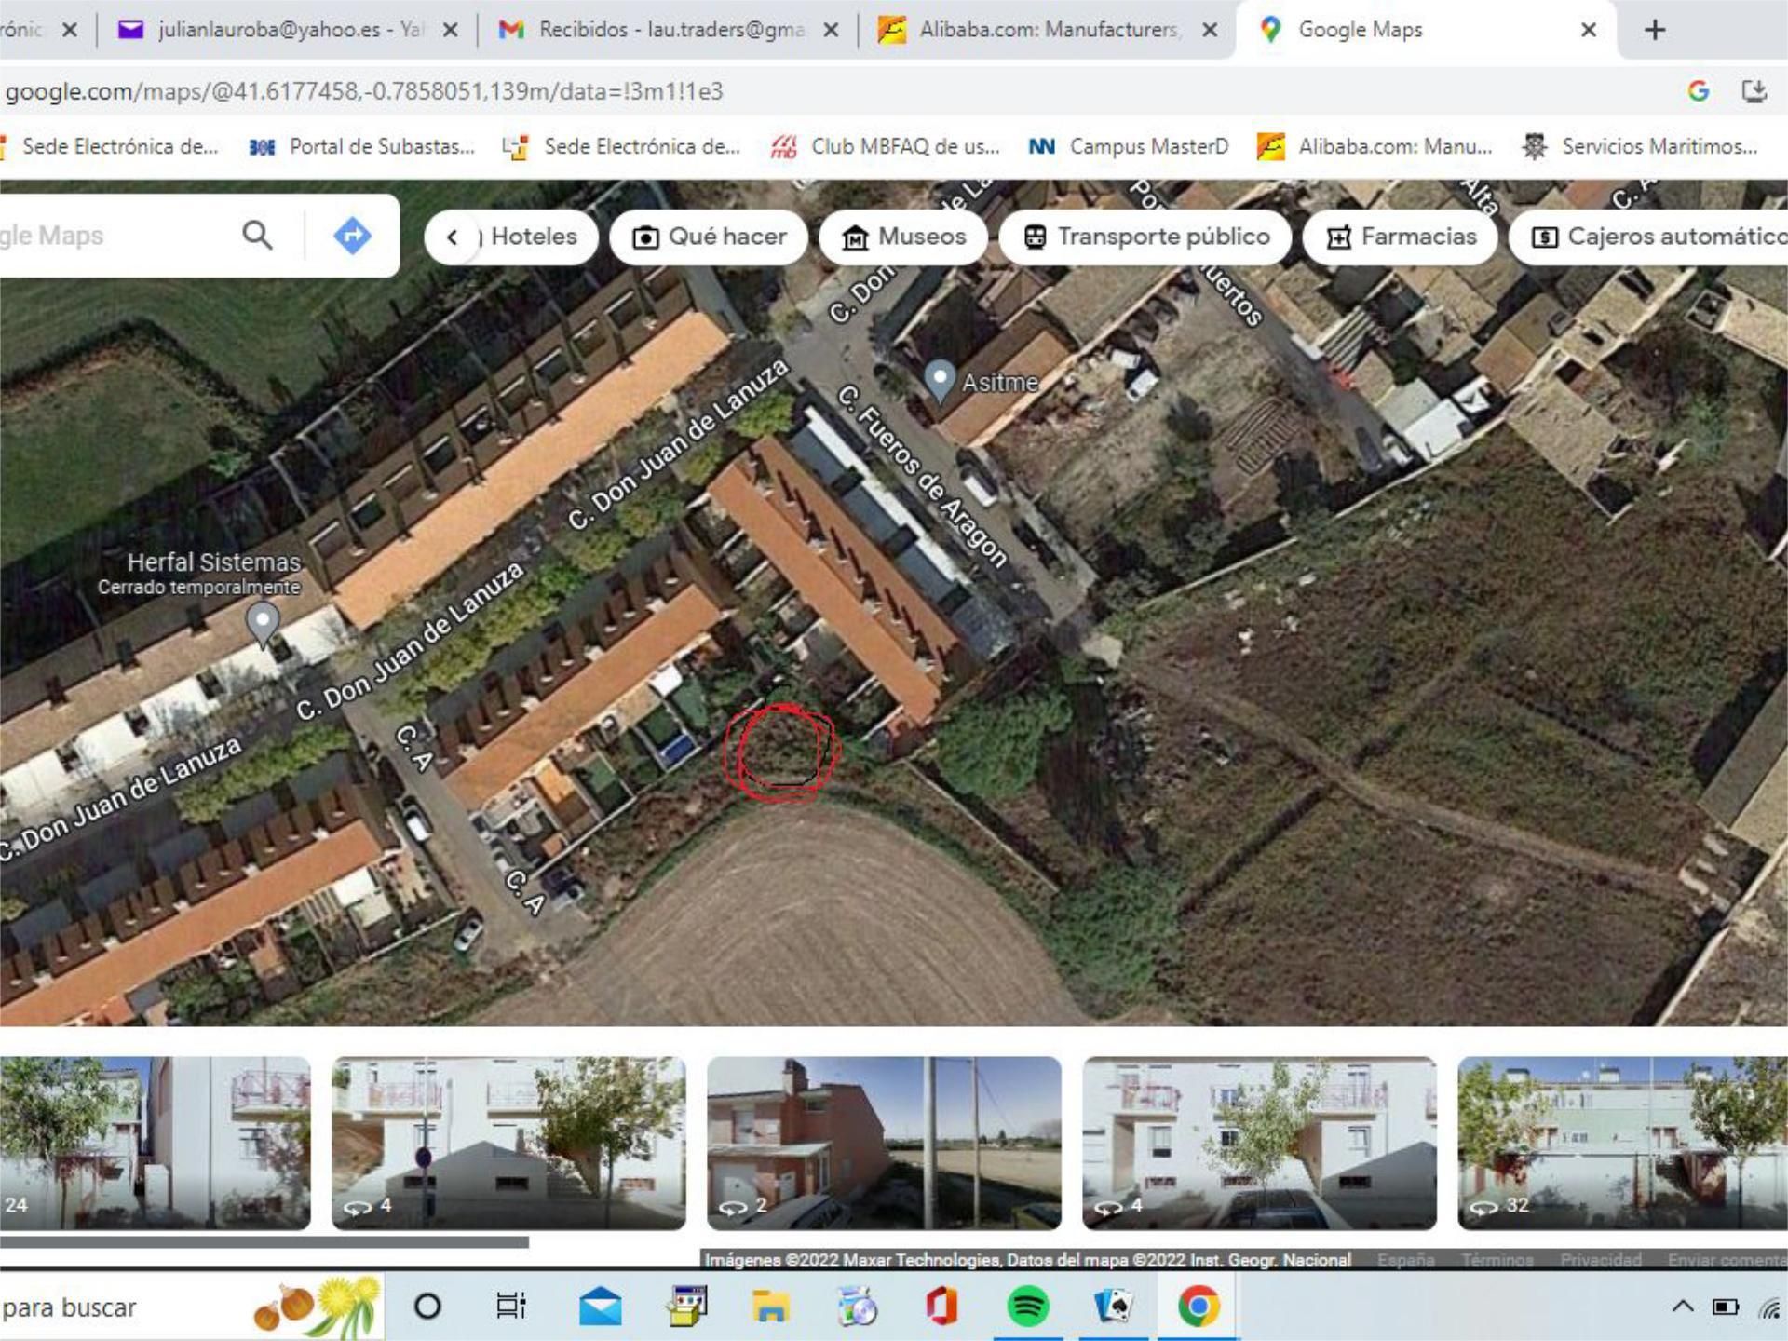Click the thumbnail strip horizontal scrollbar
Screen dimensions: 1788x1341
pyautogui.click(x=264, y=1242)
